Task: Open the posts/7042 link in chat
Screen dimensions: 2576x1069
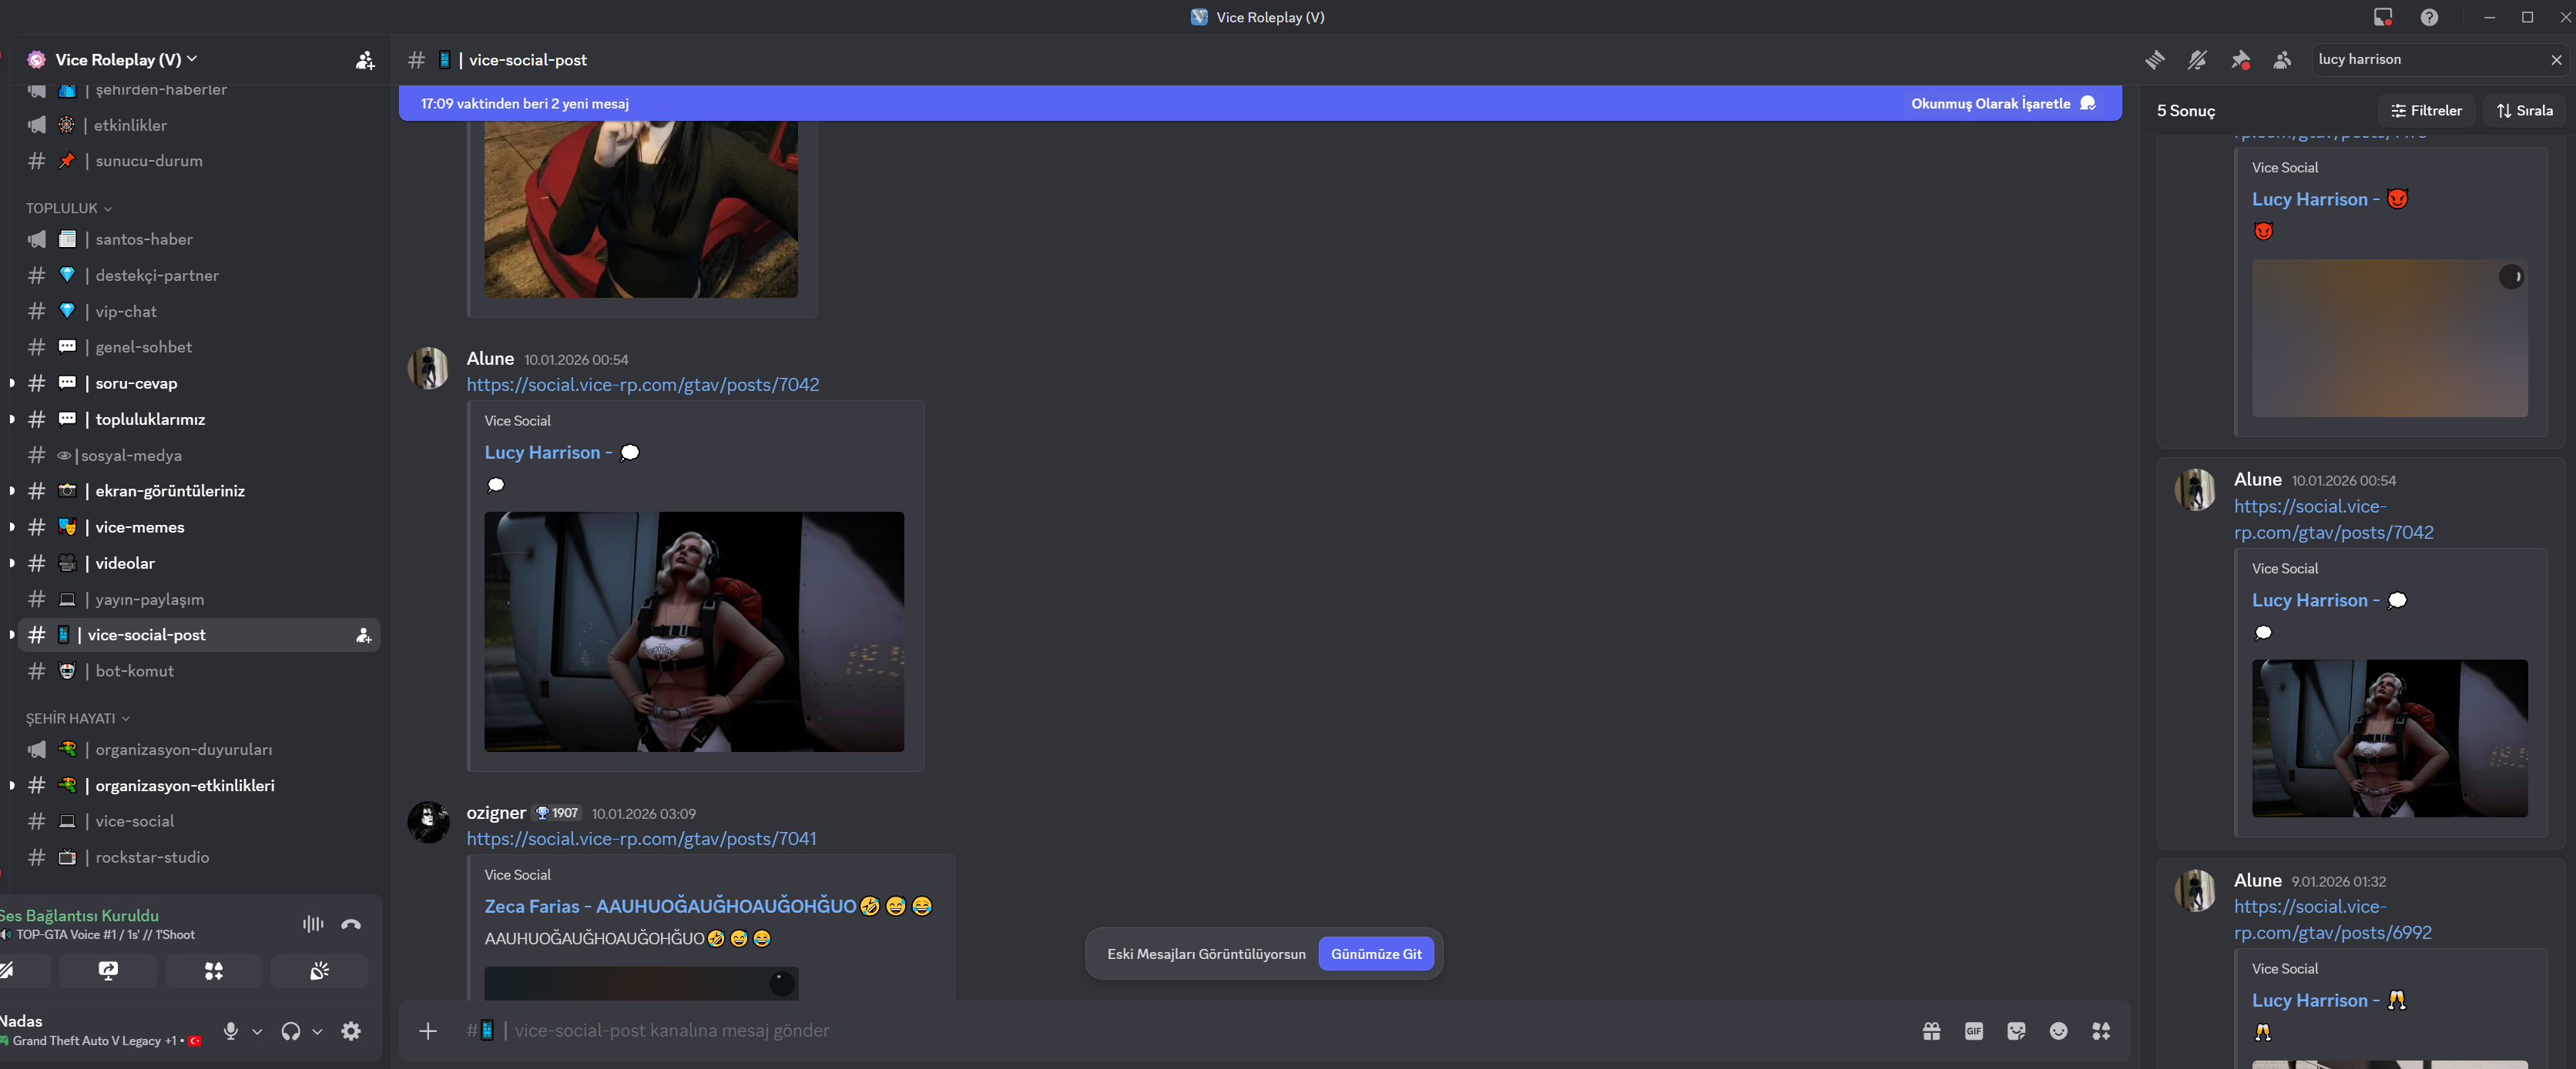Action: 642,386
